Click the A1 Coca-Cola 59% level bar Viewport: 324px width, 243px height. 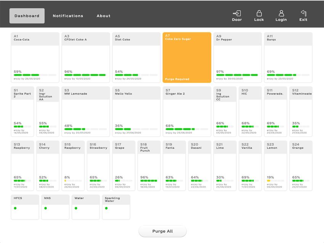click(35, 75)
